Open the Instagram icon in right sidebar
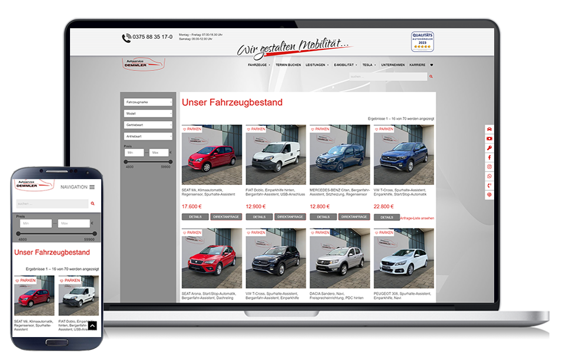The image size is (563, 357). point(489,166)
